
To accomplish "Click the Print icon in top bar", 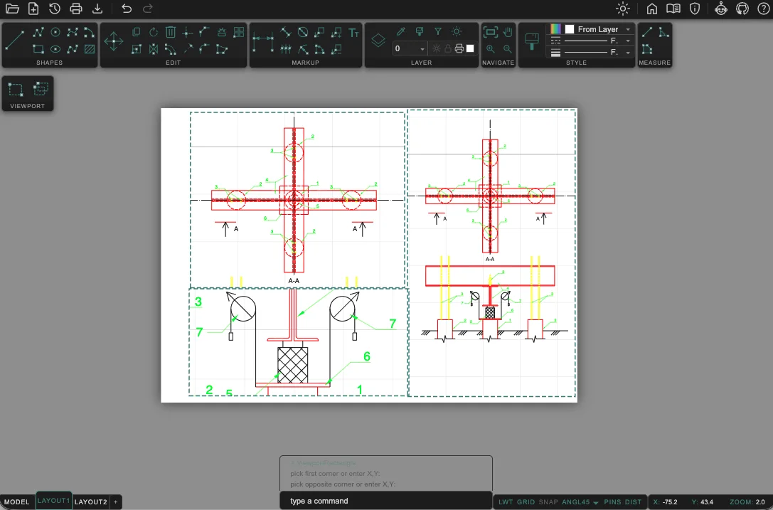I will 76,9.
